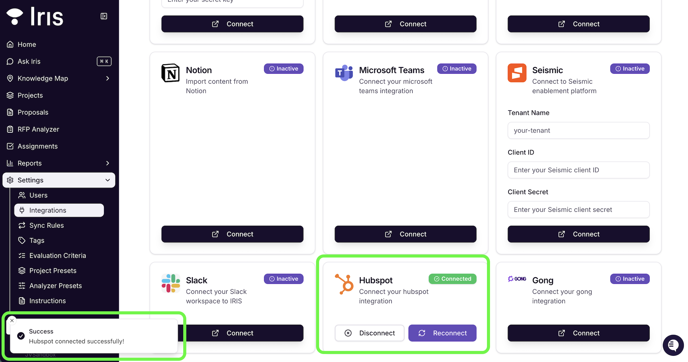Image resolution: width=688 pixels, height=362 pixels.
Task: Click the Gong logo icon
Action: 517,279
